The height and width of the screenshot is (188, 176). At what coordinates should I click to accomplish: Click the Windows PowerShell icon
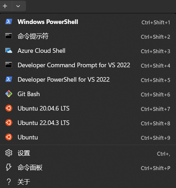pyautogui.click(x=9, y=22)
